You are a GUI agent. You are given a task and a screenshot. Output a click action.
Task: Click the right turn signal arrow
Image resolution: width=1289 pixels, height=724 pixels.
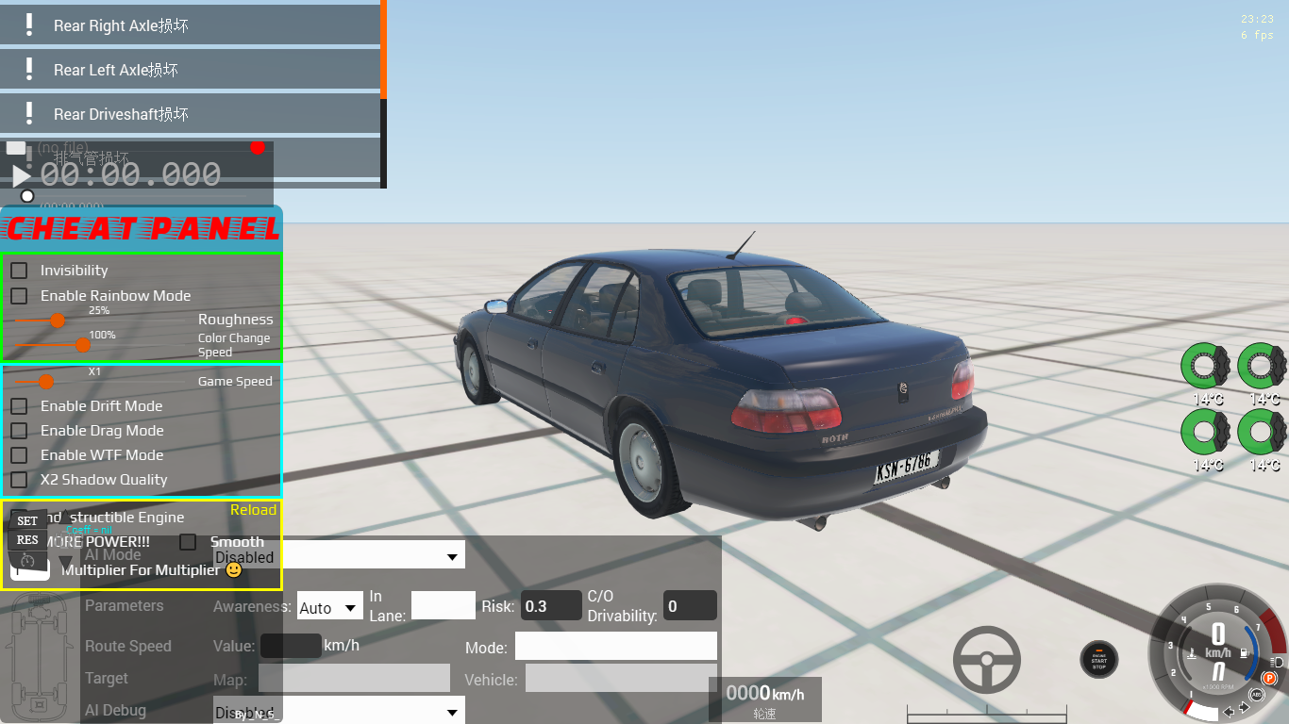pyautogui.click(x=1246, y=707)
